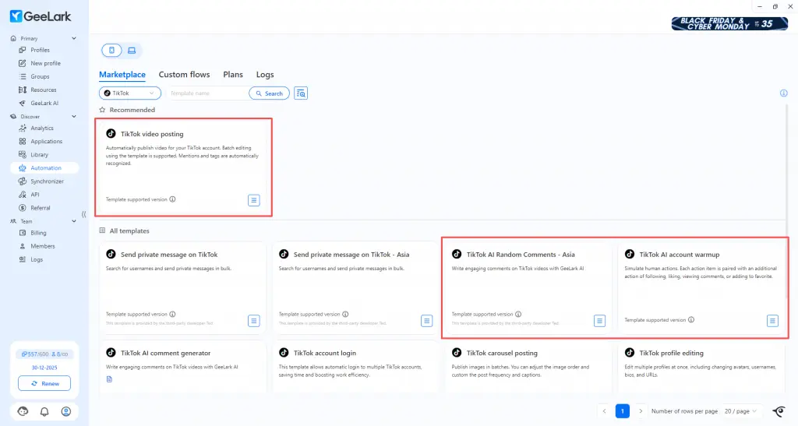Open notifications bell icon
This screenshot has width=798, height=426.
[x=44, y=411]
